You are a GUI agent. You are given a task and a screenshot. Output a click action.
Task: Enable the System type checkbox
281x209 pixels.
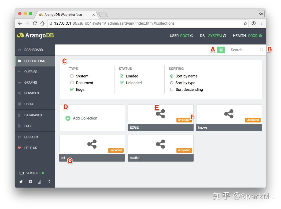[x=72, y=76]
